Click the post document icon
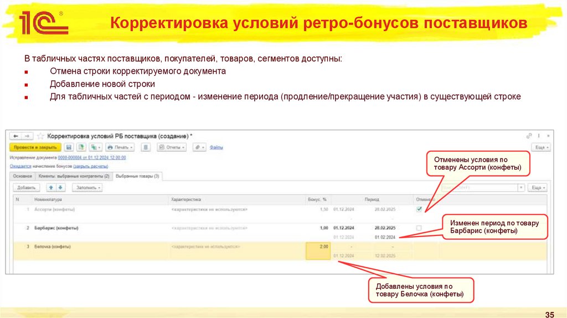The height and width of the screenshot is (318, 567). coord(81,147)
